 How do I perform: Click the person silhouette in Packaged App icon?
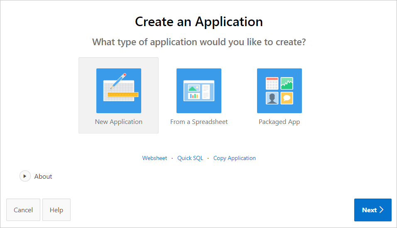[x=272, y=98]
